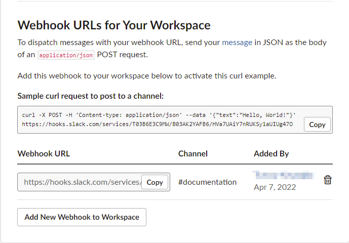Click the "Add this webhook to your workspace" sentence
Image resolution: width=349 pixels, height=243 pixels.
pos(147,76)
